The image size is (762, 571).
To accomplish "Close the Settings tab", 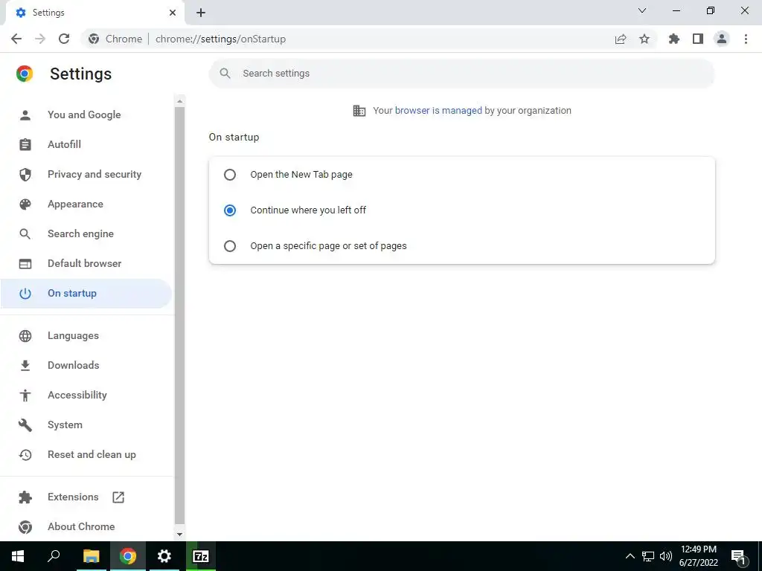I will (173, 13).
